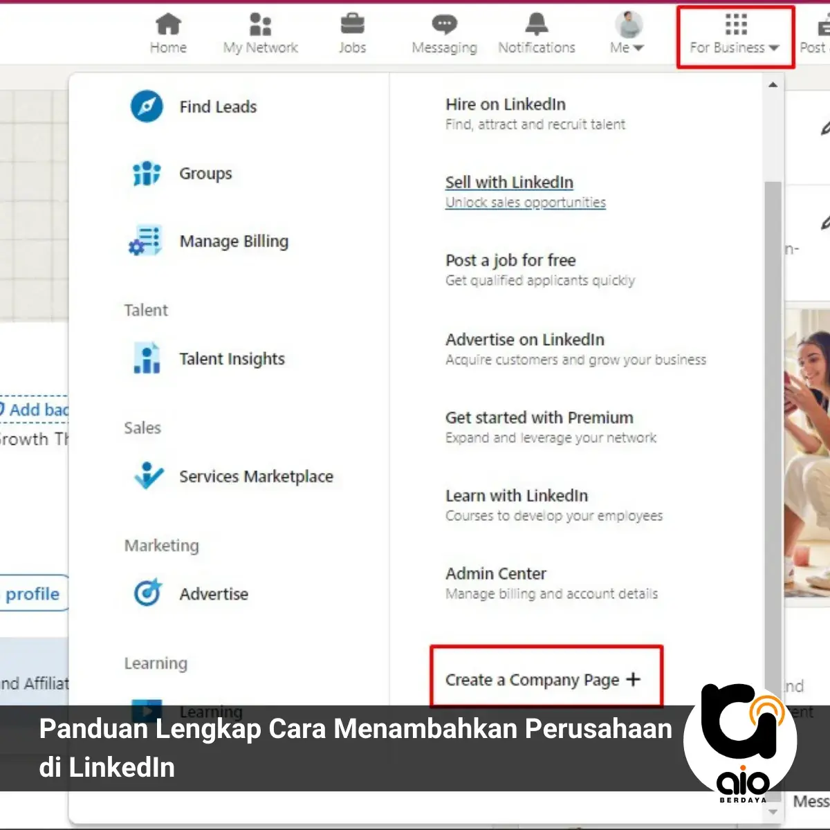Open Learn with LinkedIn link
Screen dimensions: 830x830
coord(517,496)
